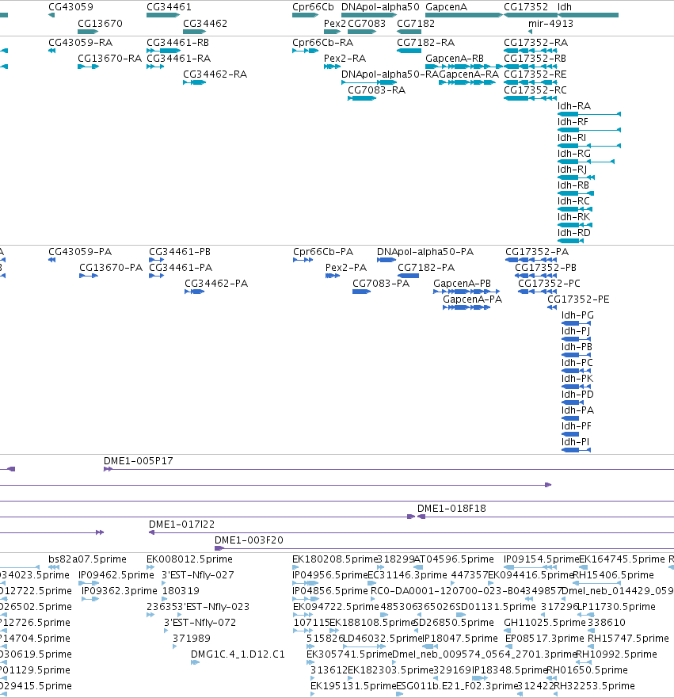Click transcript CG7182-RA
Image resolution: width=674 pixels, height=698 pixels.
click(x=425, y=43)
